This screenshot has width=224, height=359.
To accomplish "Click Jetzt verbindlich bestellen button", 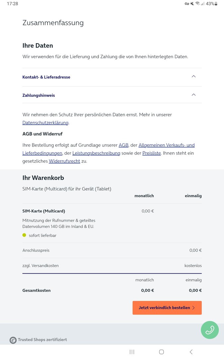I will pos(167,308).
